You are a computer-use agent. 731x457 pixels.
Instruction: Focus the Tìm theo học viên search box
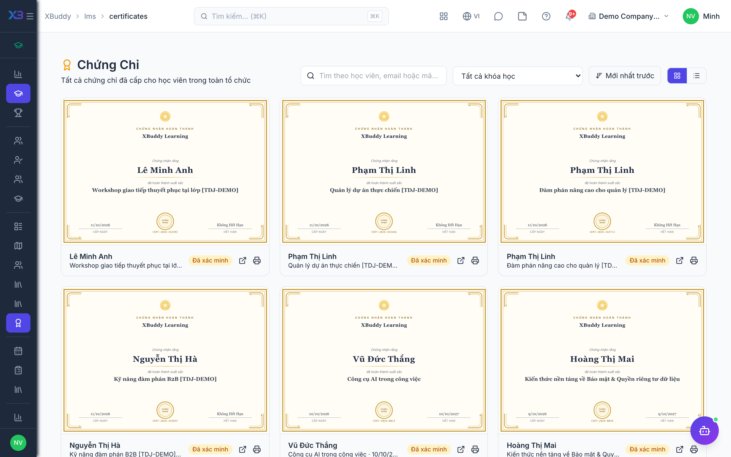tap(373, 76)
